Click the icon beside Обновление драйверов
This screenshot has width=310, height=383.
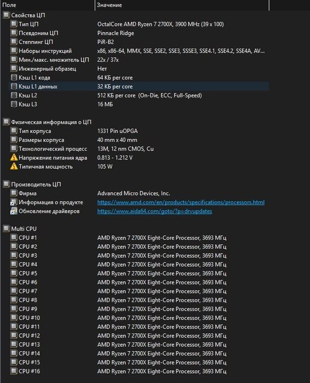pos(14,211)
